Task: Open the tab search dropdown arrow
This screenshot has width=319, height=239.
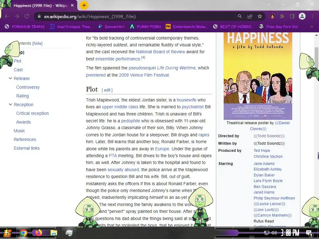Action: click(269, 4)
